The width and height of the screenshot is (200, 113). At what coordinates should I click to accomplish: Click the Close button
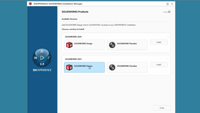point(162,108)
